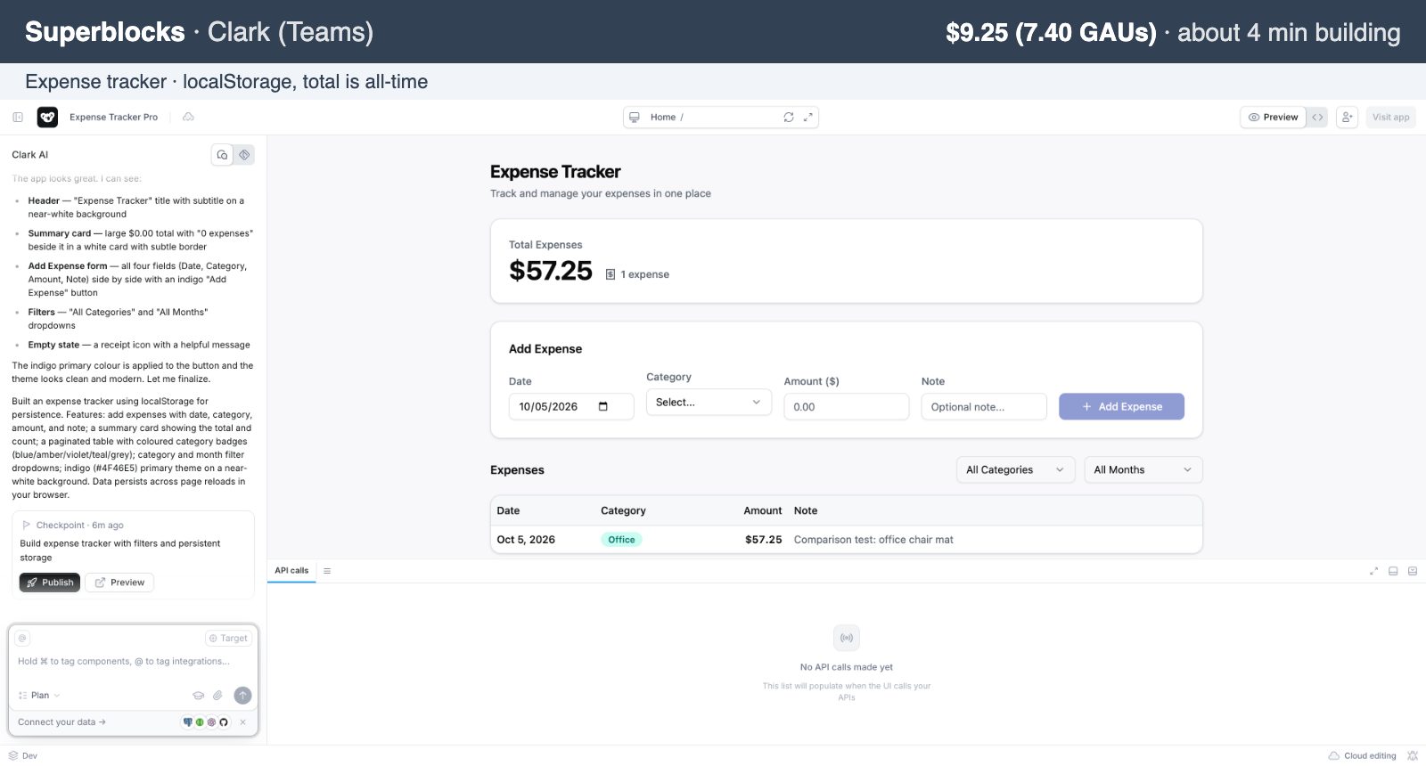This screenshot has height=766, width=1426.
Task: Click the Expense Tracker Pro app name
Action: coord(113,117)
